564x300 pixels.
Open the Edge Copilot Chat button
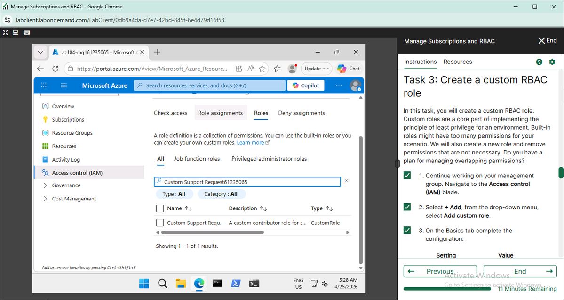tap(348, 69)
